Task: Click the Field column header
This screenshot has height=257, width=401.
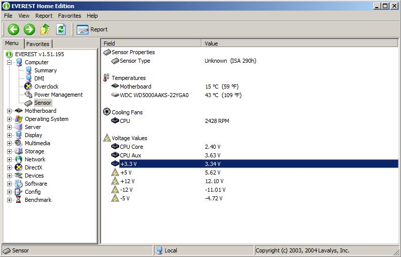Action: (x=152, y=44)
